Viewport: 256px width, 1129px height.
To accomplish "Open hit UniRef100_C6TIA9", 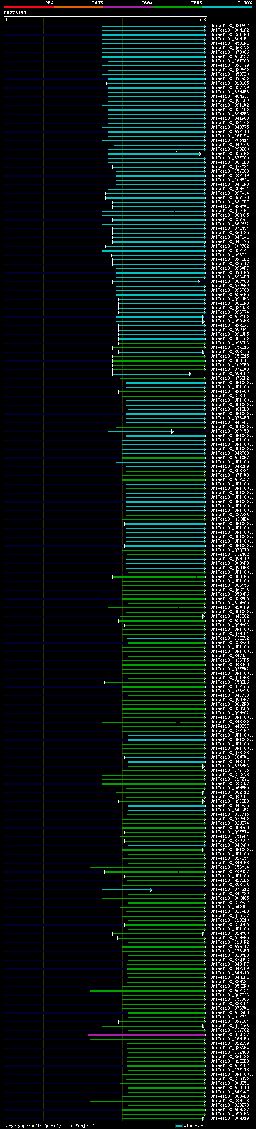I will (229, 61).
